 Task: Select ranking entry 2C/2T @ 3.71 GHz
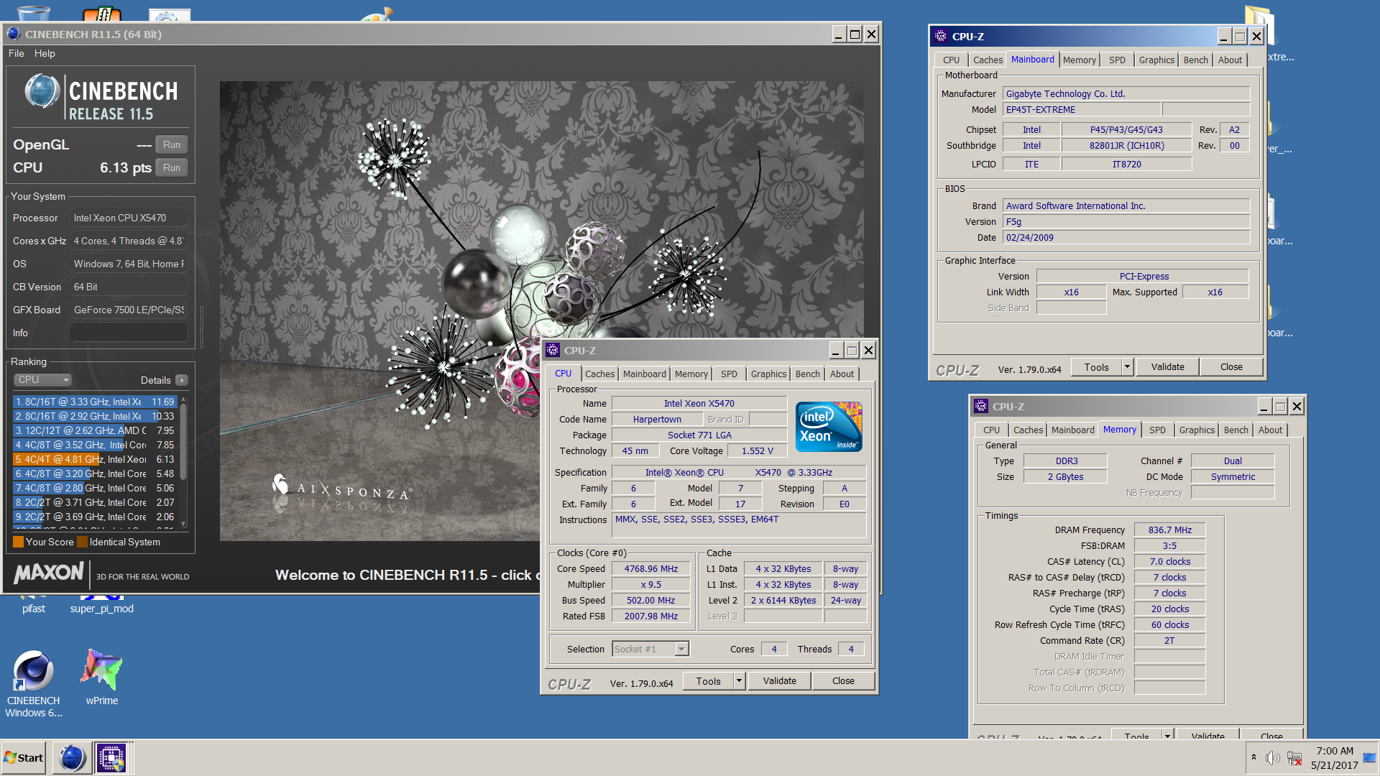(94, 502)
